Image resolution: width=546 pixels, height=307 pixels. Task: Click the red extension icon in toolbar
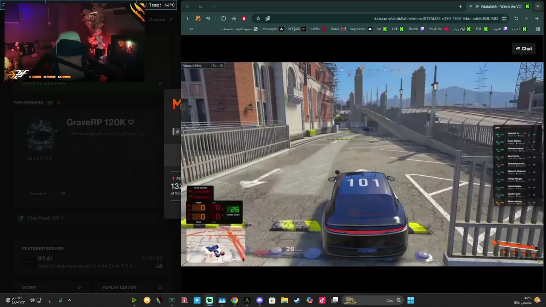pyautogui.click(x=244, y=18)
